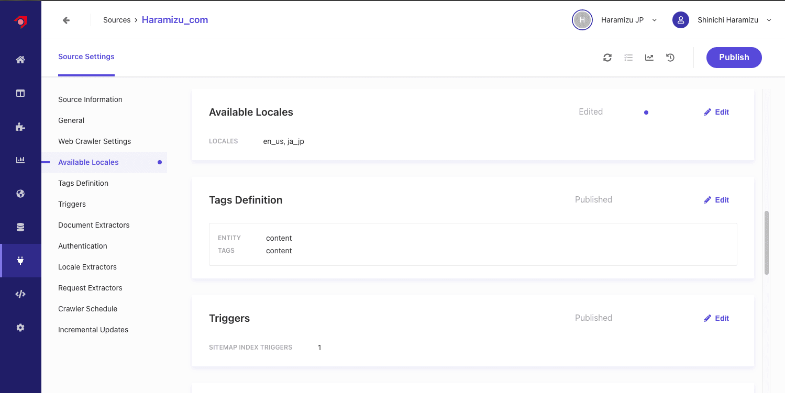
Task: Open the checklist icon in toolbar
Action: click(628, 58)
